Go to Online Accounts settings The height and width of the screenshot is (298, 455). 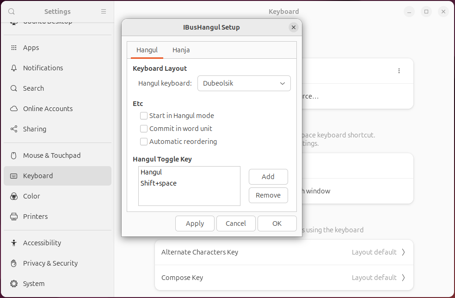click(57, 109)
